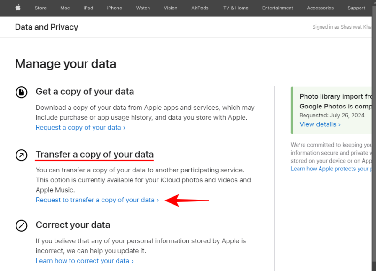Click the Apple logo icon
376x271 pixels.
tap(18, 8)
